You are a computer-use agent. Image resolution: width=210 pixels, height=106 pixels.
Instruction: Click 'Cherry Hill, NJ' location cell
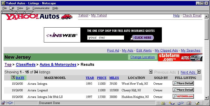pos(131,90)
